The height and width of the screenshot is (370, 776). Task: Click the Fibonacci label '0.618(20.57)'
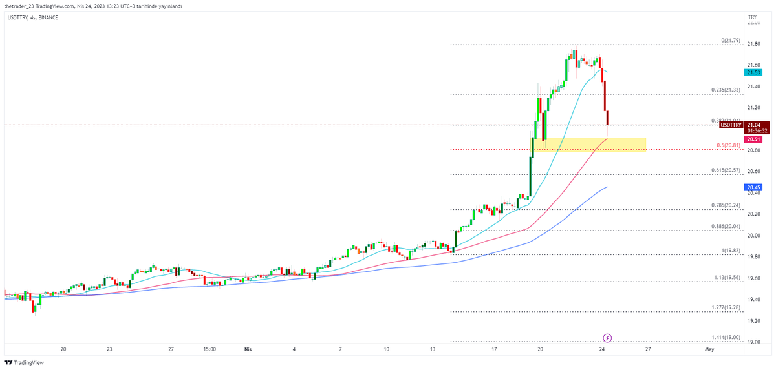726,170
